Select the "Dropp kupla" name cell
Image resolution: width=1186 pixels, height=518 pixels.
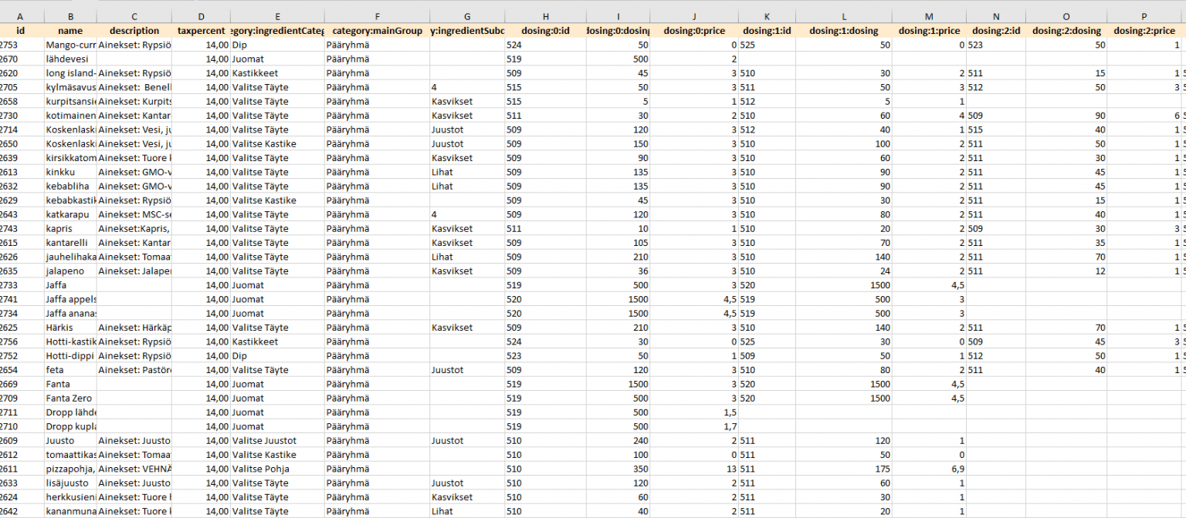click(x=70, y=426)
